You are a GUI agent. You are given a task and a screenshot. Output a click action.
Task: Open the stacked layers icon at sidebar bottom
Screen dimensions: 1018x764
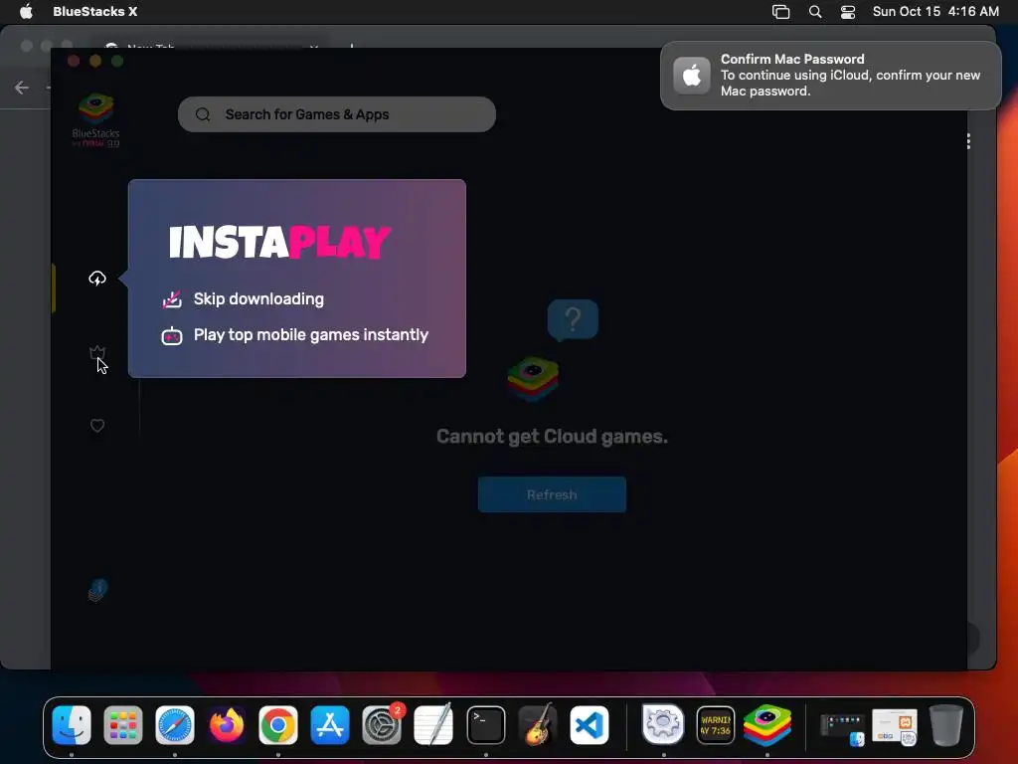coord(97,591)
